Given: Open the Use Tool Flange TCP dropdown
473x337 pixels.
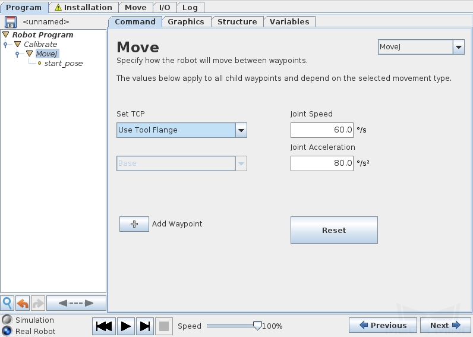Looking at the screenshot, I should [182, 130].
